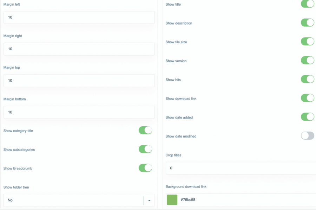Screen dimensions: 316x210
Task: Click the folder tree dropdown arrow
Action: (149, 201)
